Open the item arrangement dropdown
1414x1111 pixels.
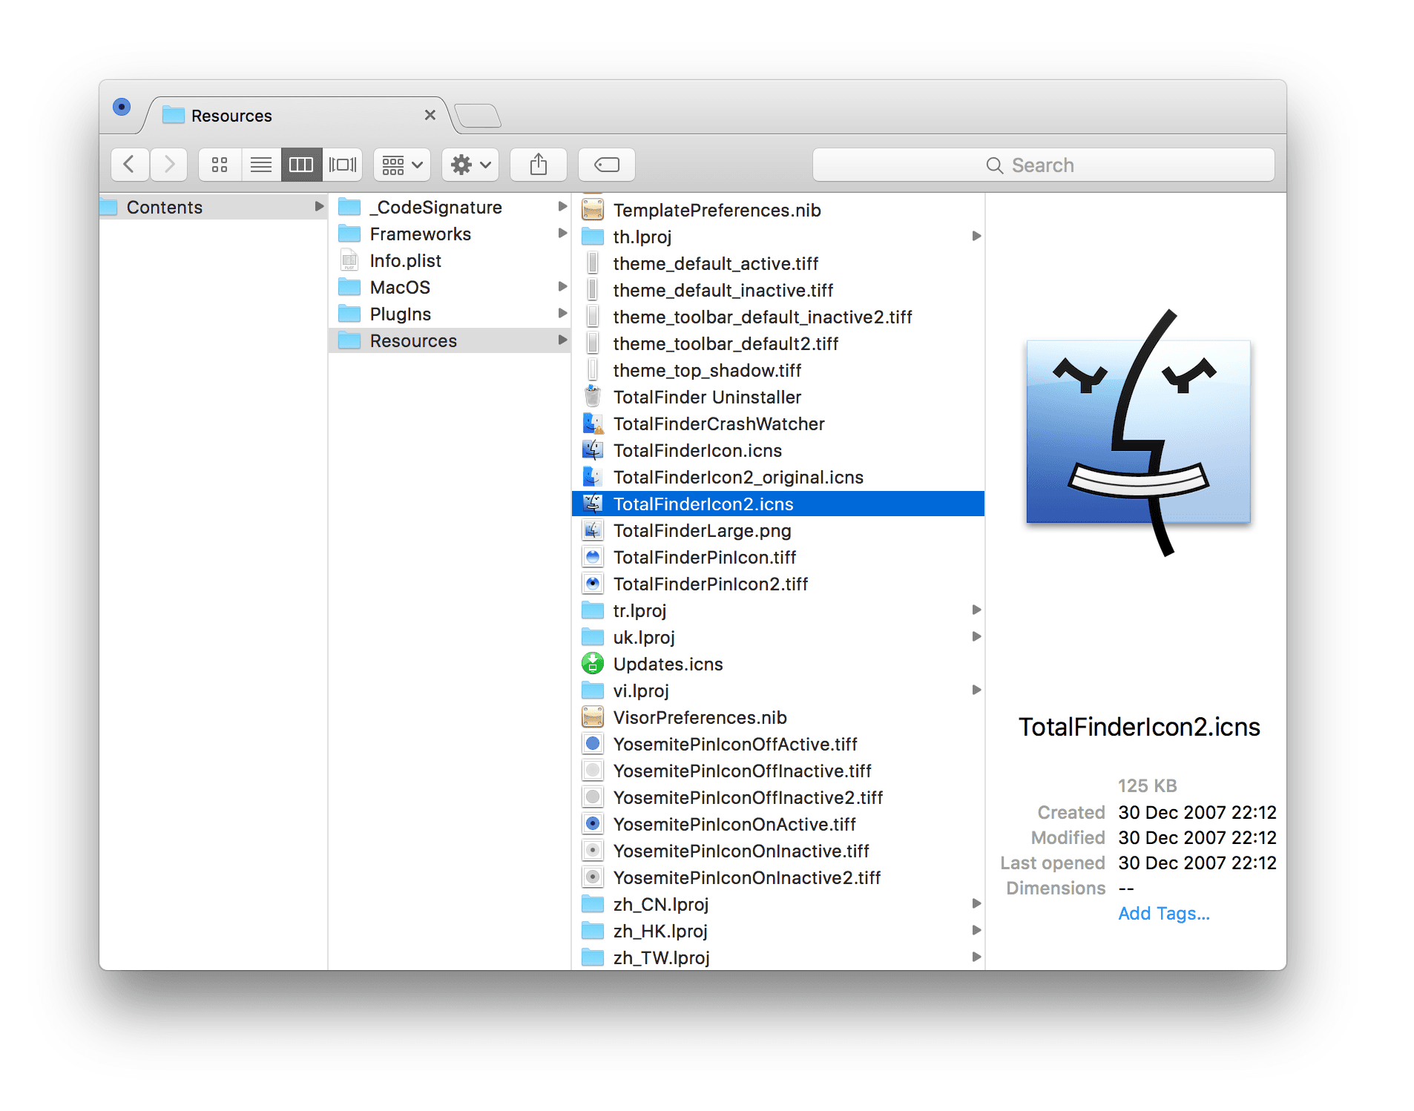tap(402, 165)
